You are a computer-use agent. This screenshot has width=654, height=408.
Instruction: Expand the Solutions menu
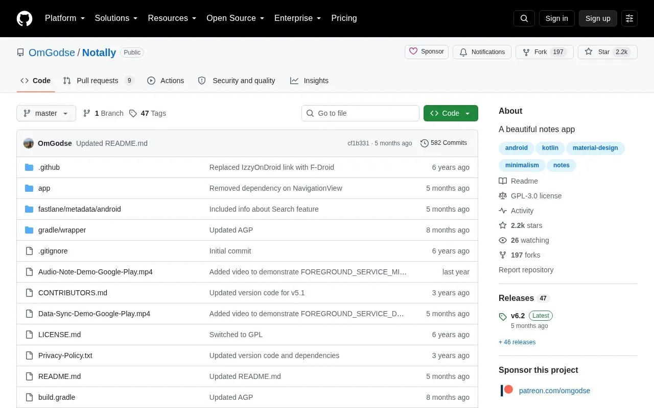[116, 18]
